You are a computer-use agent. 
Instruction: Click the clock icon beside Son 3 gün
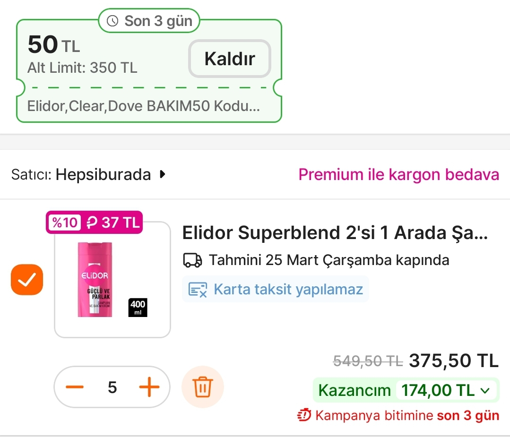pos(112,21)
